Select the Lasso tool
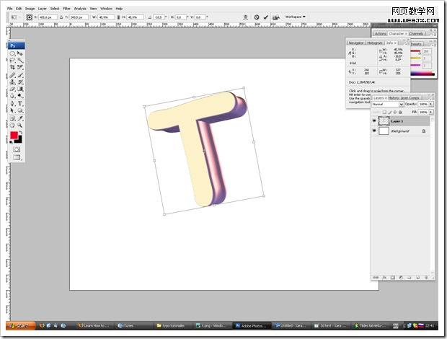 click(12, 61)
